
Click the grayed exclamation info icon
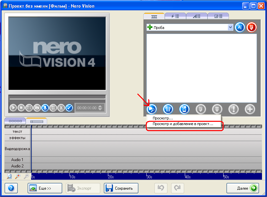(x=234, y=109)
